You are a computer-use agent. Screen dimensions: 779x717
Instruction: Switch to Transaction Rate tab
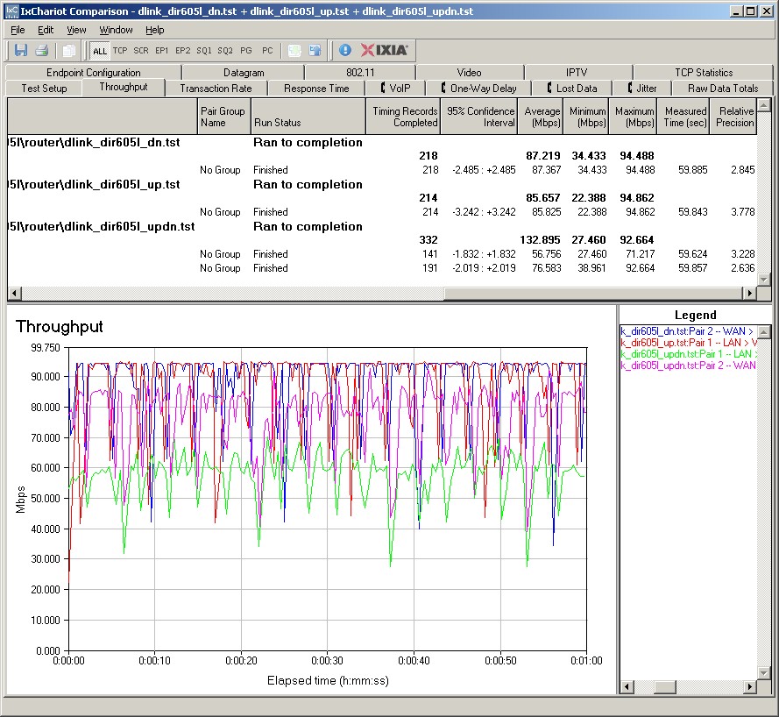tap(216, 89)
